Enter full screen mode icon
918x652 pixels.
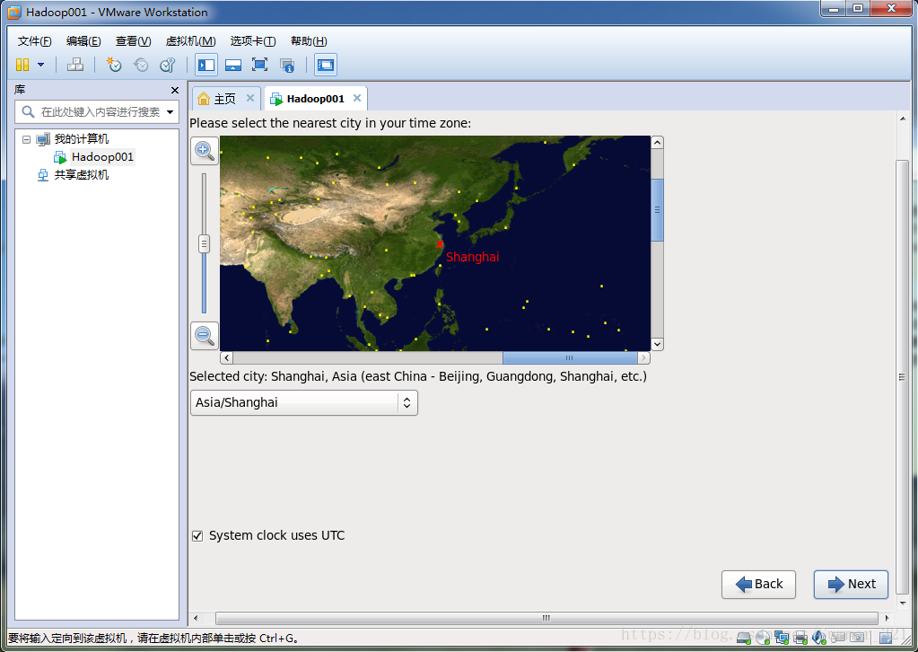click(x=260, y=65)
